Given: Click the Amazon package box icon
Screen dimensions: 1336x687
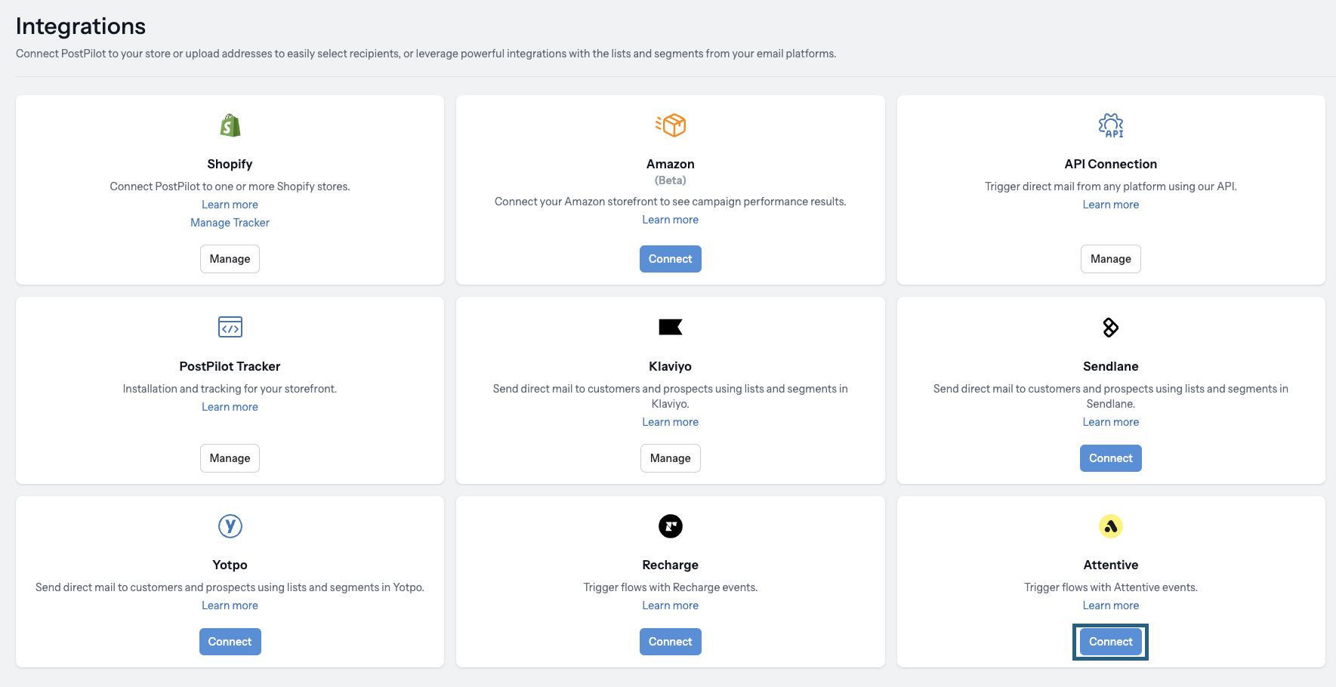Looking at the screenshot, I should pos(671,125).
